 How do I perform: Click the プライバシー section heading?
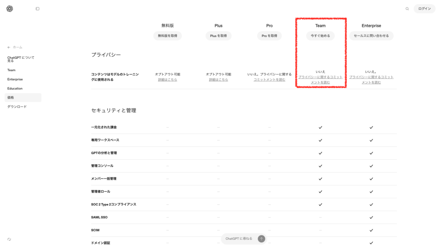[106, 55]
